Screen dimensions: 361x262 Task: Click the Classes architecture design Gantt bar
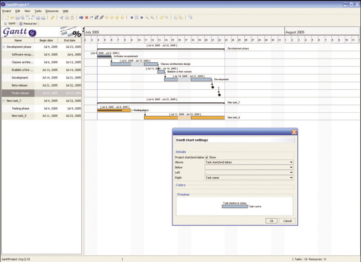point(134,64)
